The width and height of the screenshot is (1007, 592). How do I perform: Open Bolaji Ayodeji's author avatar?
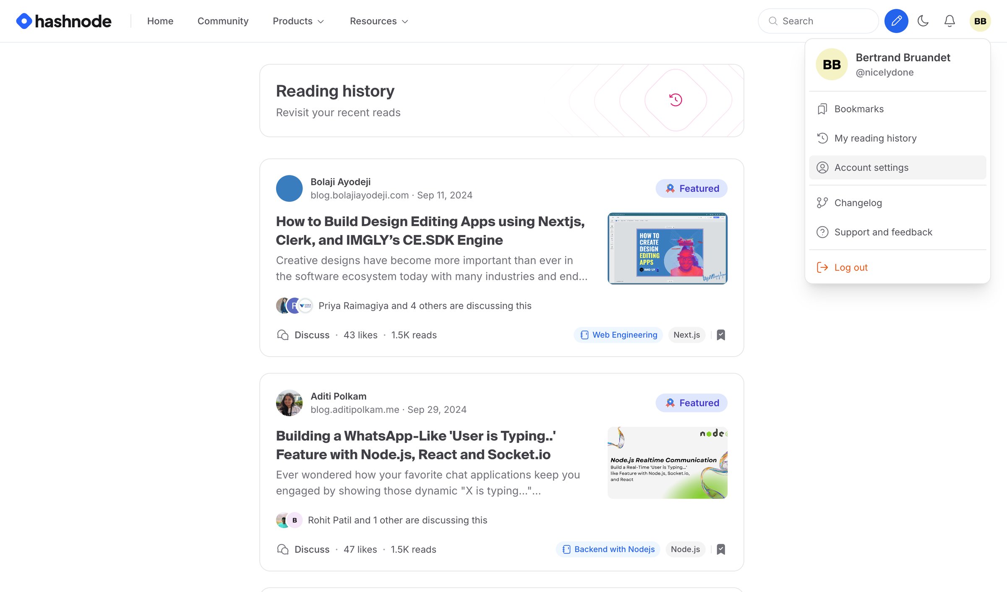click(x=289, y=188)
